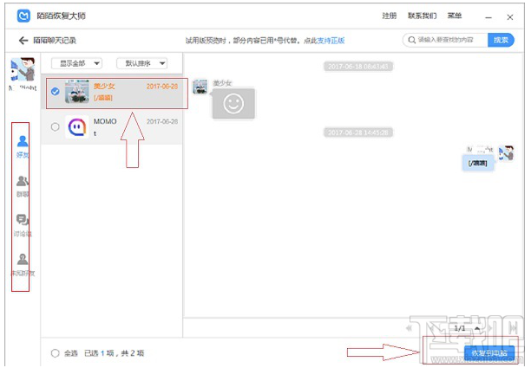Viewport: 531px width, 368px height.
Task: Click the app logo in the title bar
Action: (23, 16)
